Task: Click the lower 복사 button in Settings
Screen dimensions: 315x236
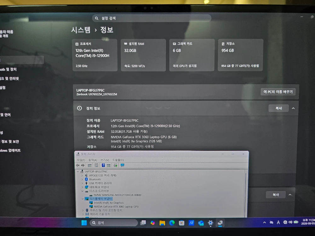Action: pos(276,195)
